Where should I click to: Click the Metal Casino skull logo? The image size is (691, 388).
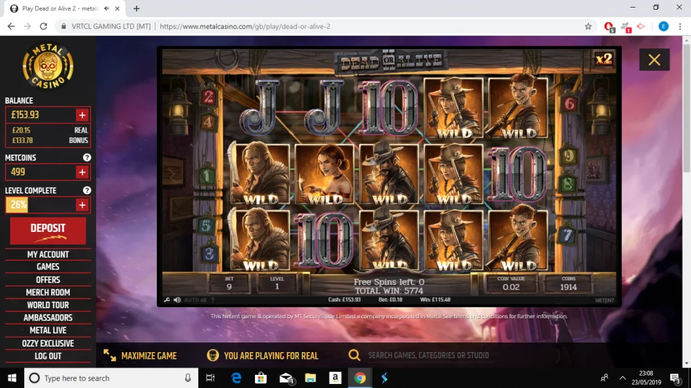pyautogui.click(x=48, y=66)
